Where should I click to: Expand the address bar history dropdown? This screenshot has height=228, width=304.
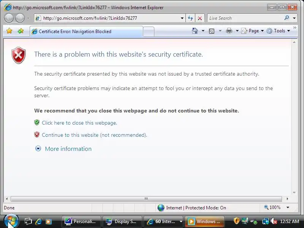(182, 18)
